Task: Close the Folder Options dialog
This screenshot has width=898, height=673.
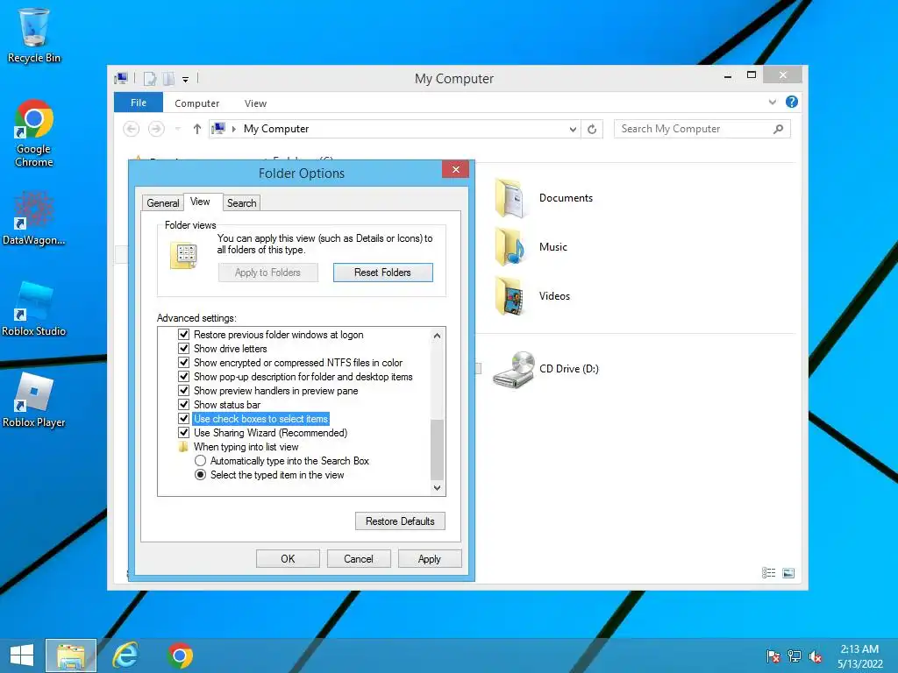Action: click(455, 169)
